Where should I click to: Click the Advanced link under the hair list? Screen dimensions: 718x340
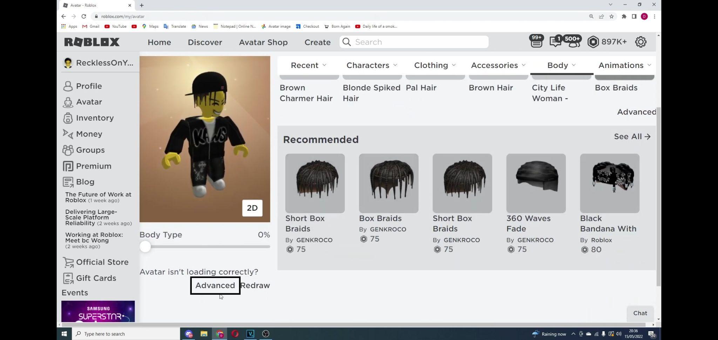tap(636, 112)
